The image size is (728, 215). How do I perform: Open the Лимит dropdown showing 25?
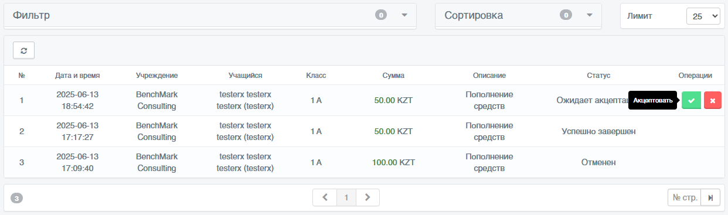(703, 16)
